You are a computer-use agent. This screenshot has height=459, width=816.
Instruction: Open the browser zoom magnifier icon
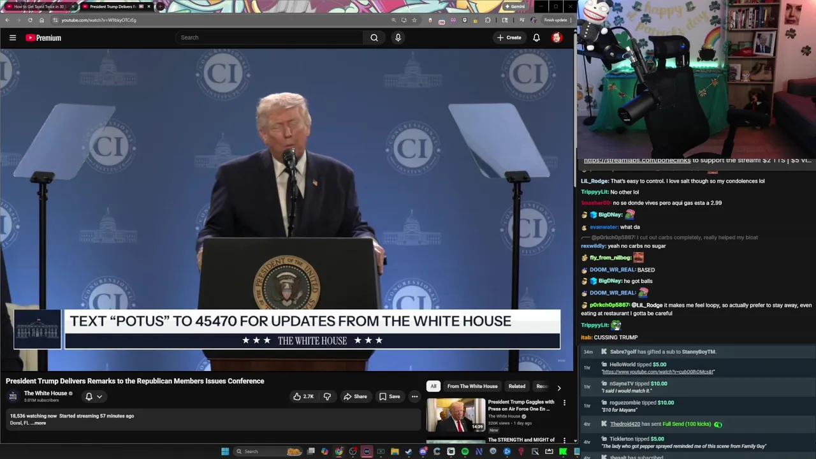coord(393,20)
